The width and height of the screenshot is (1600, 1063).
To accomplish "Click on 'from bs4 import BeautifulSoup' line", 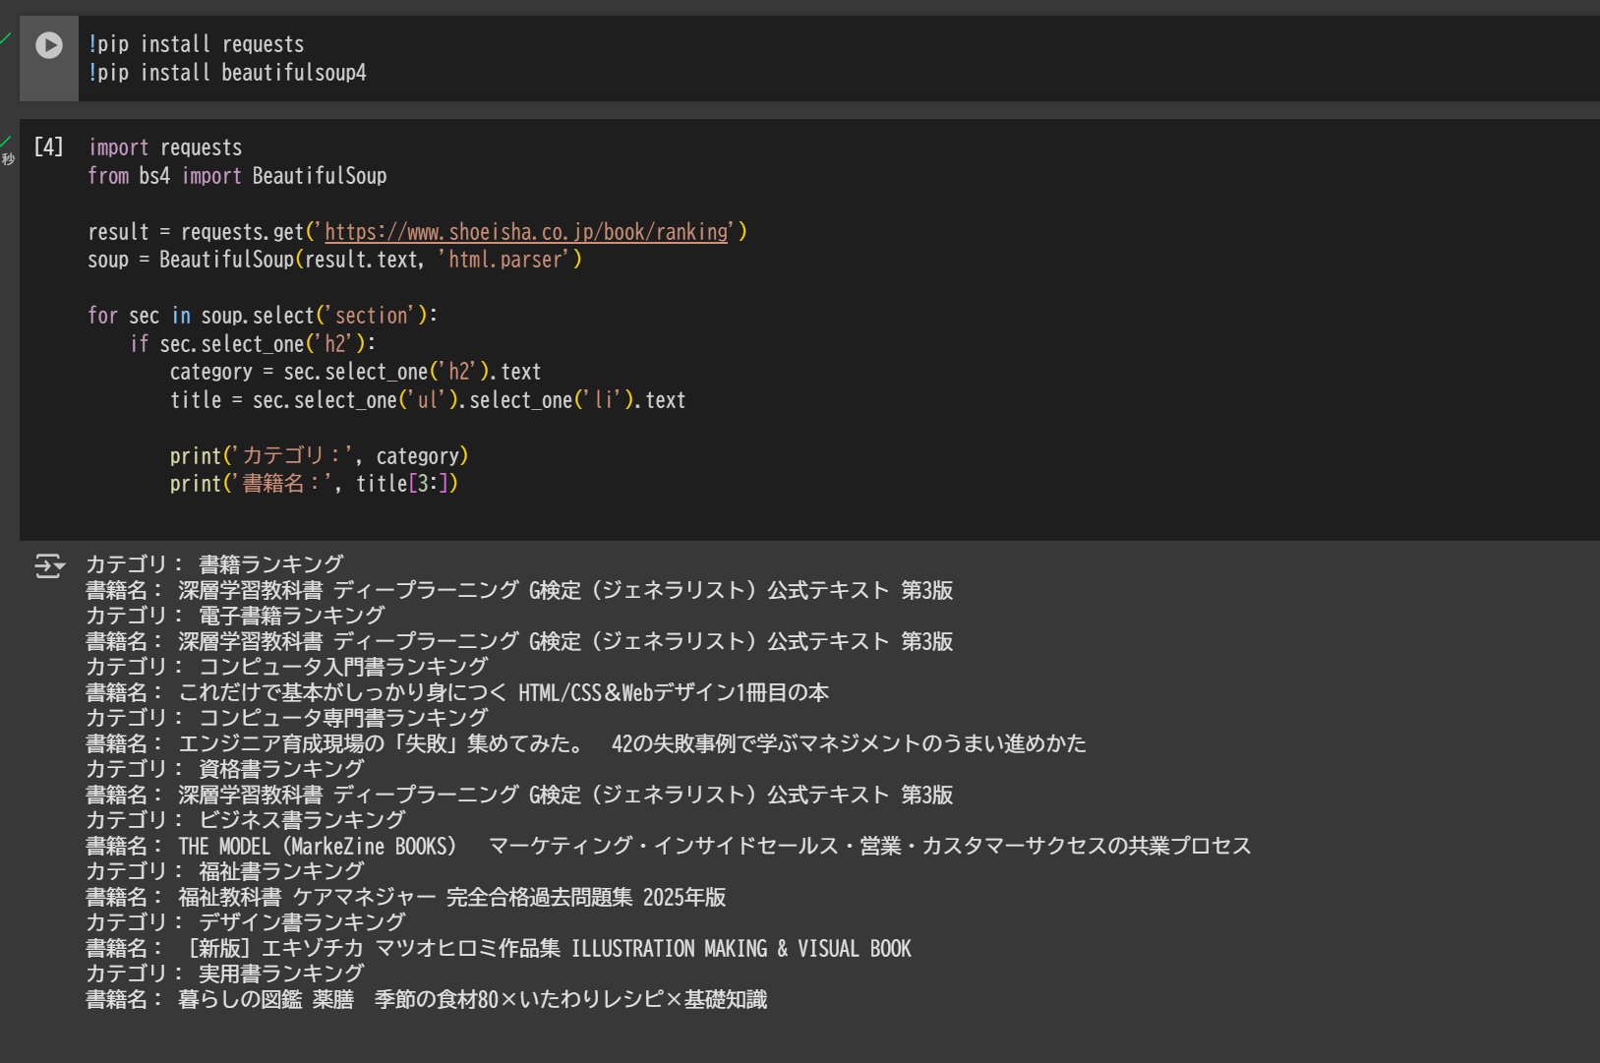I will click(x=237, y=176).
